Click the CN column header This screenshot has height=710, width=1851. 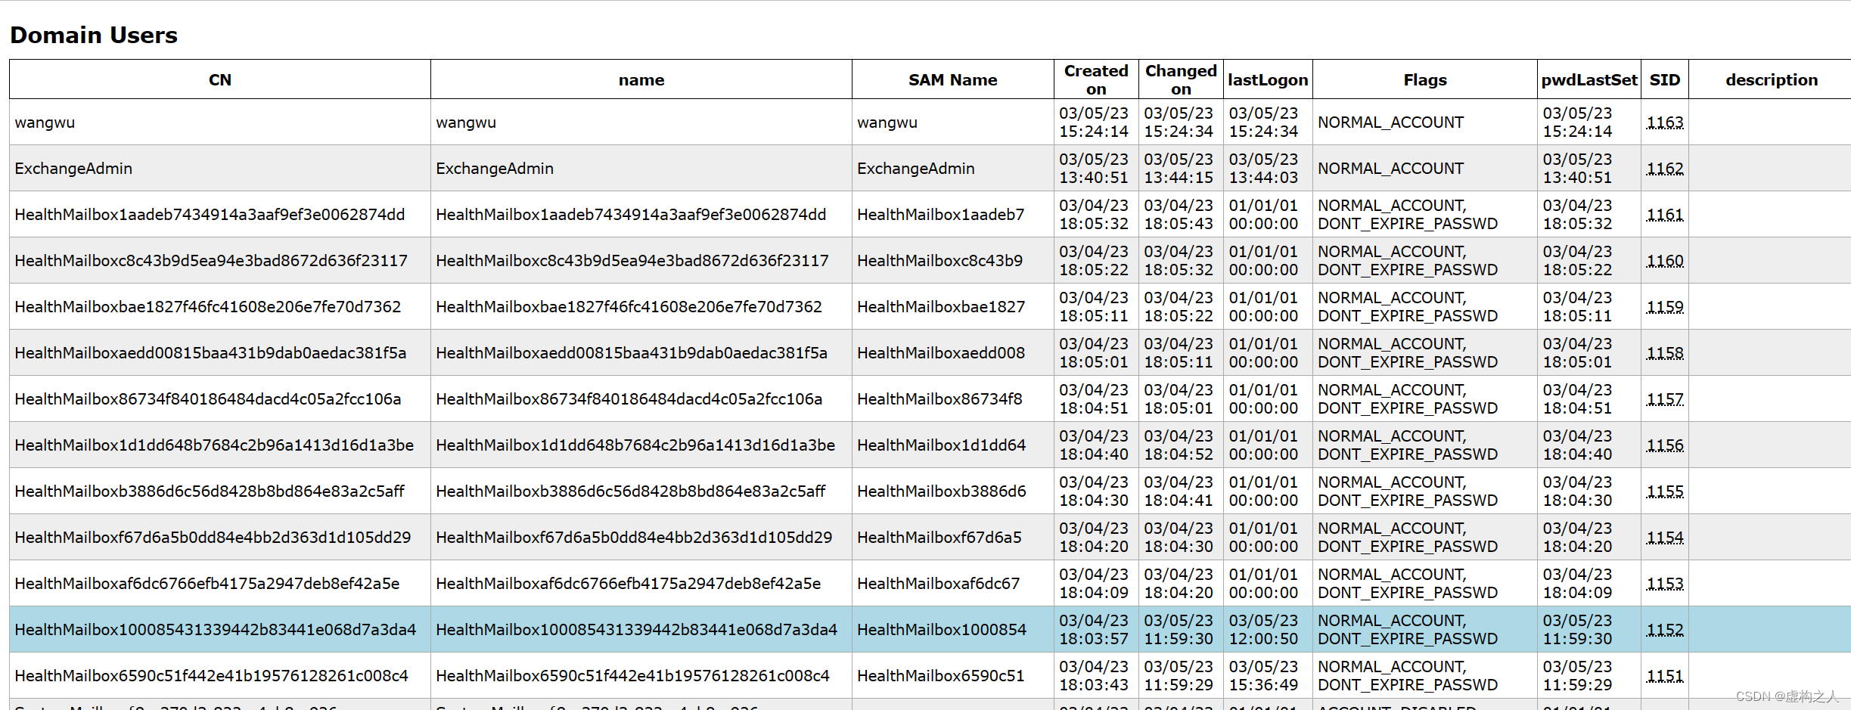click(220, 79)
